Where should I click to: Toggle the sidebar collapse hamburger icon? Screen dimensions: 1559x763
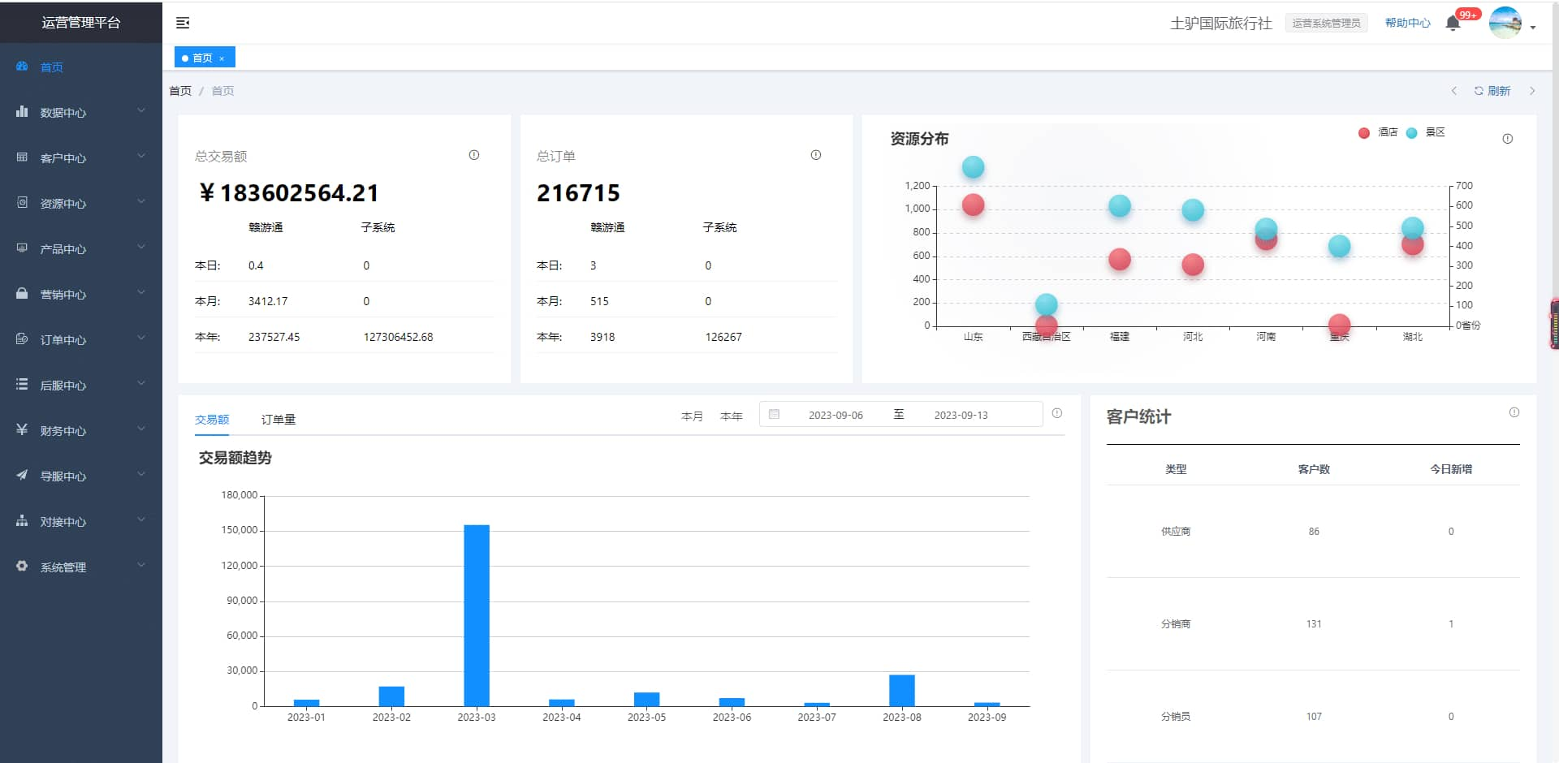point(183,23)
